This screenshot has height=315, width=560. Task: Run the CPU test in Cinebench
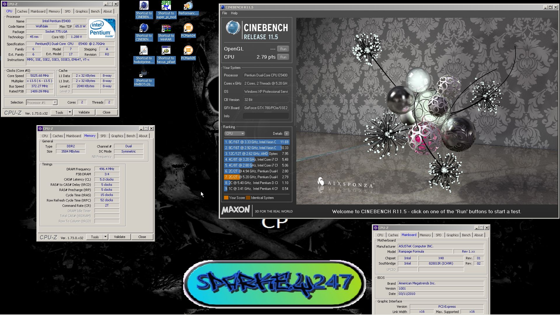pyautogui.click(x=283, y=57)
